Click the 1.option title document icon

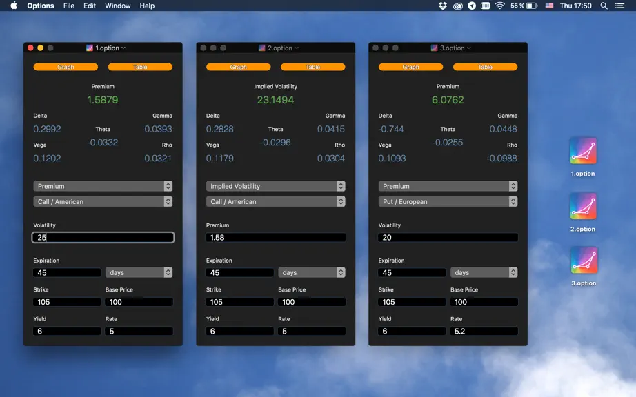click(90, 48)
